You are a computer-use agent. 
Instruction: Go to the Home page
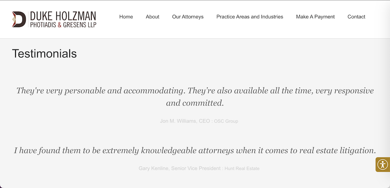coord(126,17)
